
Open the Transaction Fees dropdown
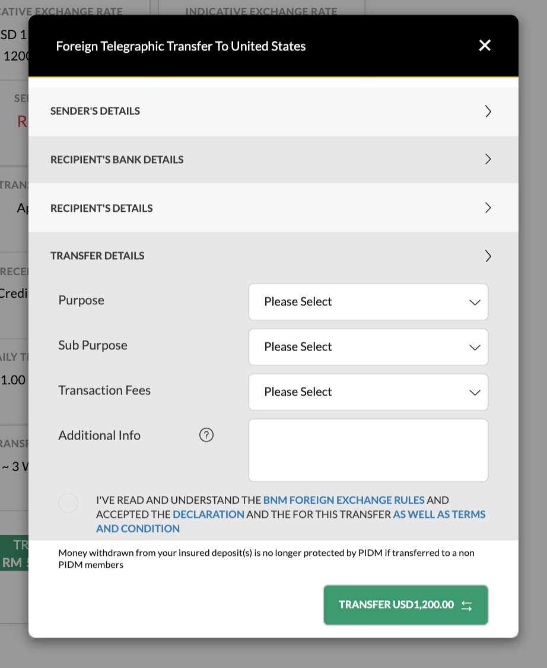368,392
